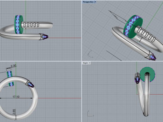The image size is (163, 122).
Task: Select the nail head gem band in top-left viewport
Action: coord(18,24)
